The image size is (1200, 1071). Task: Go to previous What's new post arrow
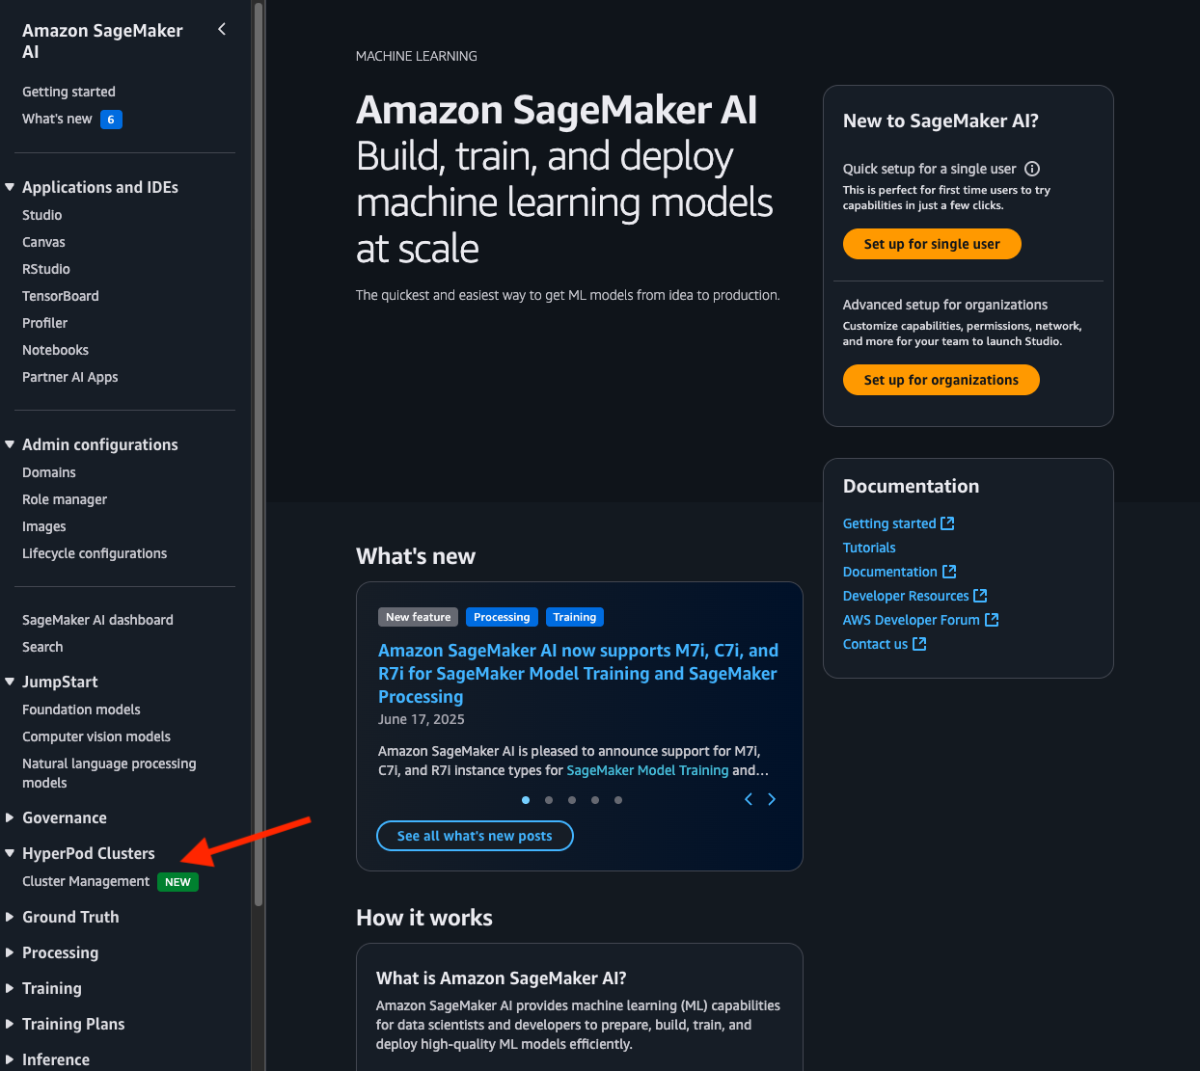[749, 799]
